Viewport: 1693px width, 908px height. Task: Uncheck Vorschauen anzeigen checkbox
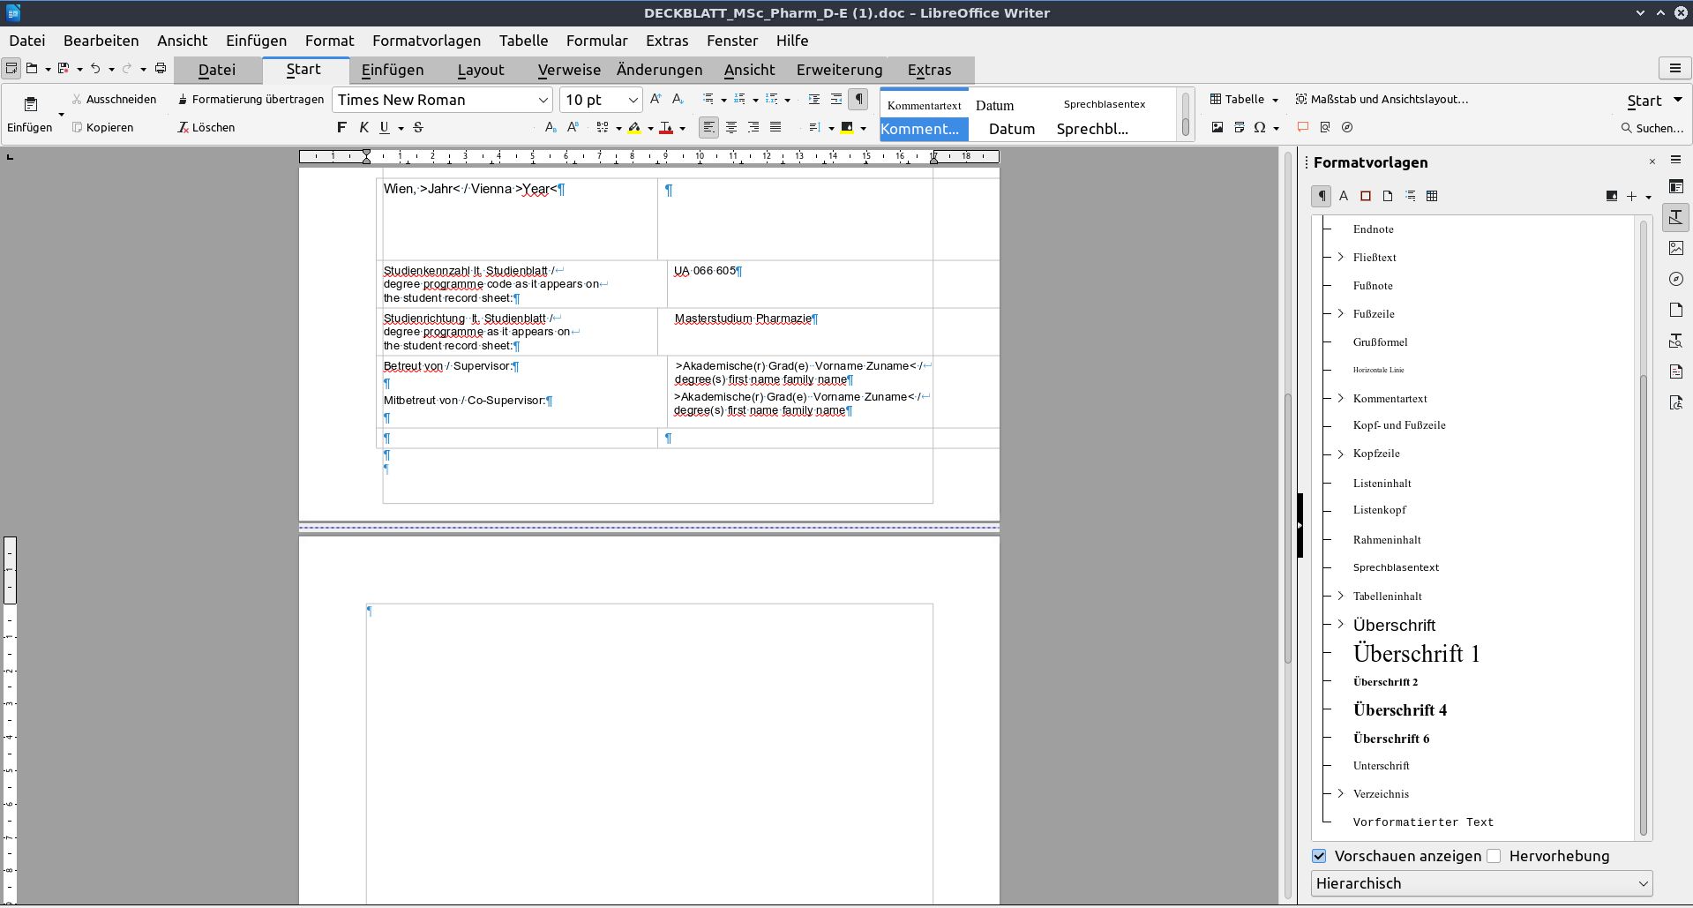click(1319, 856)
